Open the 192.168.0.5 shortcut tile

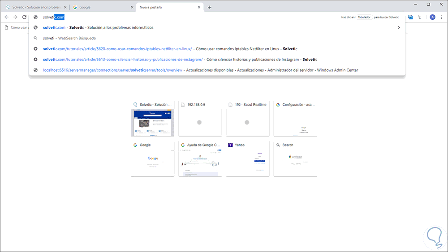point(200,119)
